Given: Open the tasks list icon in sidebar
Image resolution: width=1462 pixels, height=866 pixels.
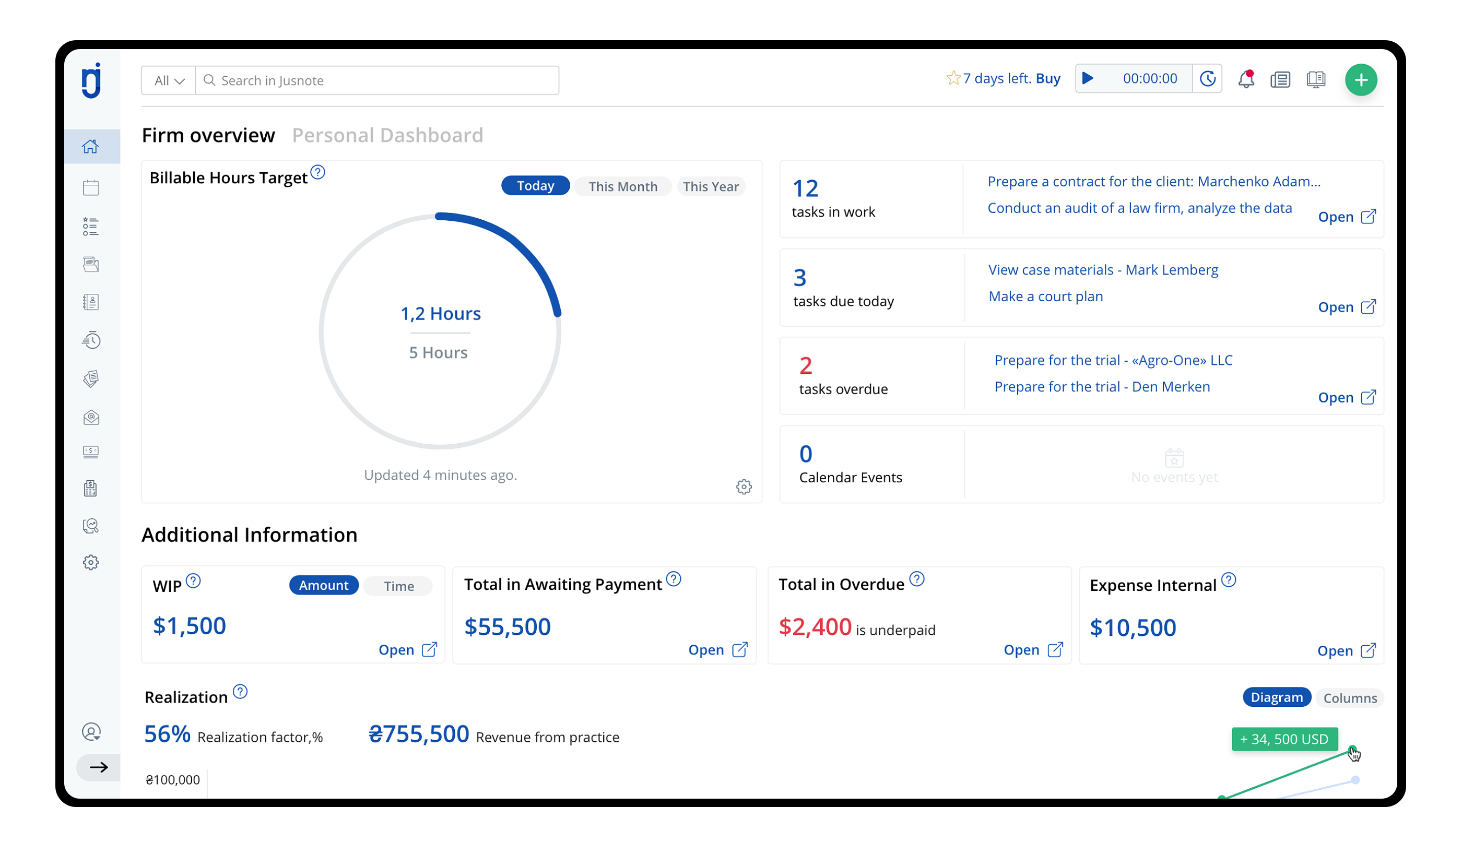Looking at the screenshot, I should 91,227.
